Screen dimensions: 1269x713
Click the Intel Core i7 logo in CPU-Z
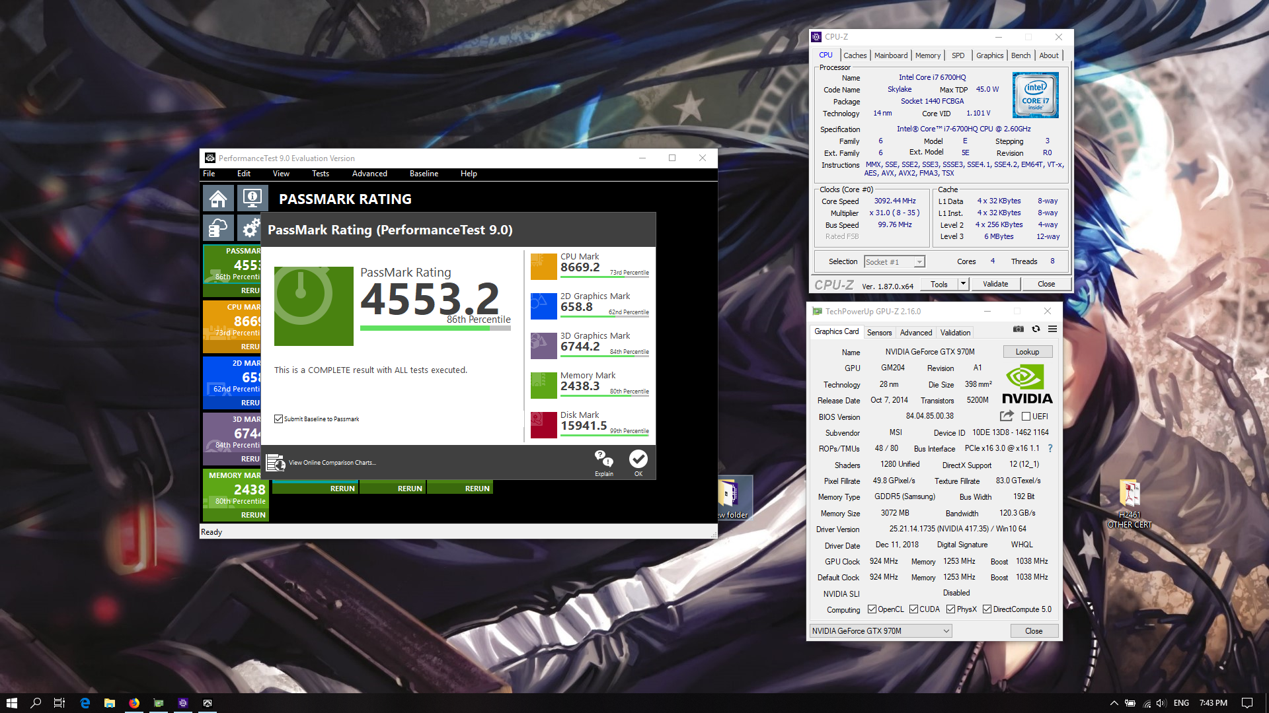click(x=1035, y=95)
